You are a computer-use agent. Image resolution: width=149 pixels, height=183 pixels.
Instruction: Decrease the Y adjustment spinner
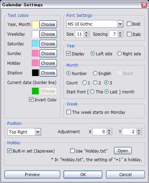pos(139,133)
